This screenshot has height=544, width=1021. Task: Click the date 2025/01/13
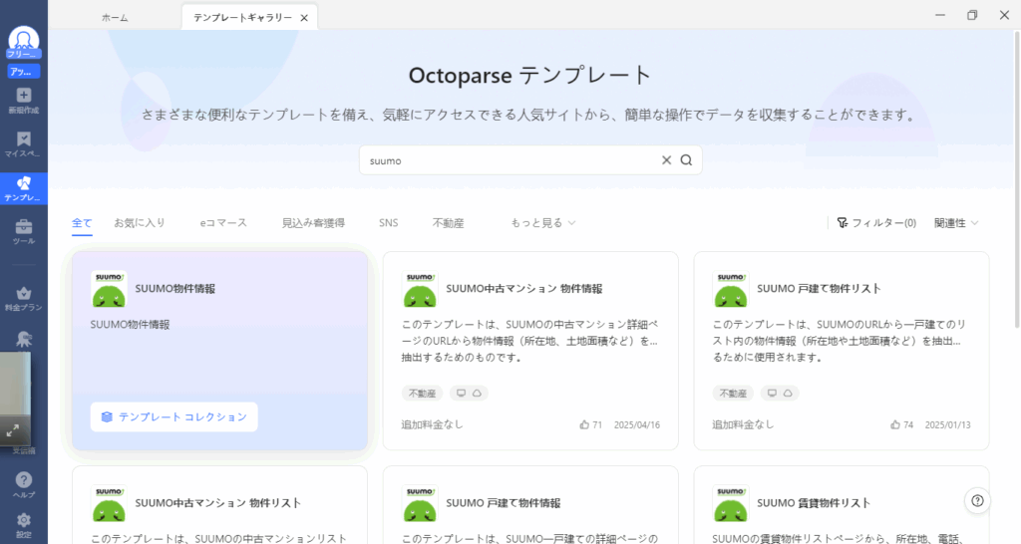[947, 424]
